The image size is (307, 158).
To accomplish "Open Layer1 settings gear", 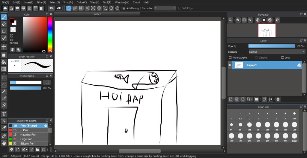I will coord(299,65).
